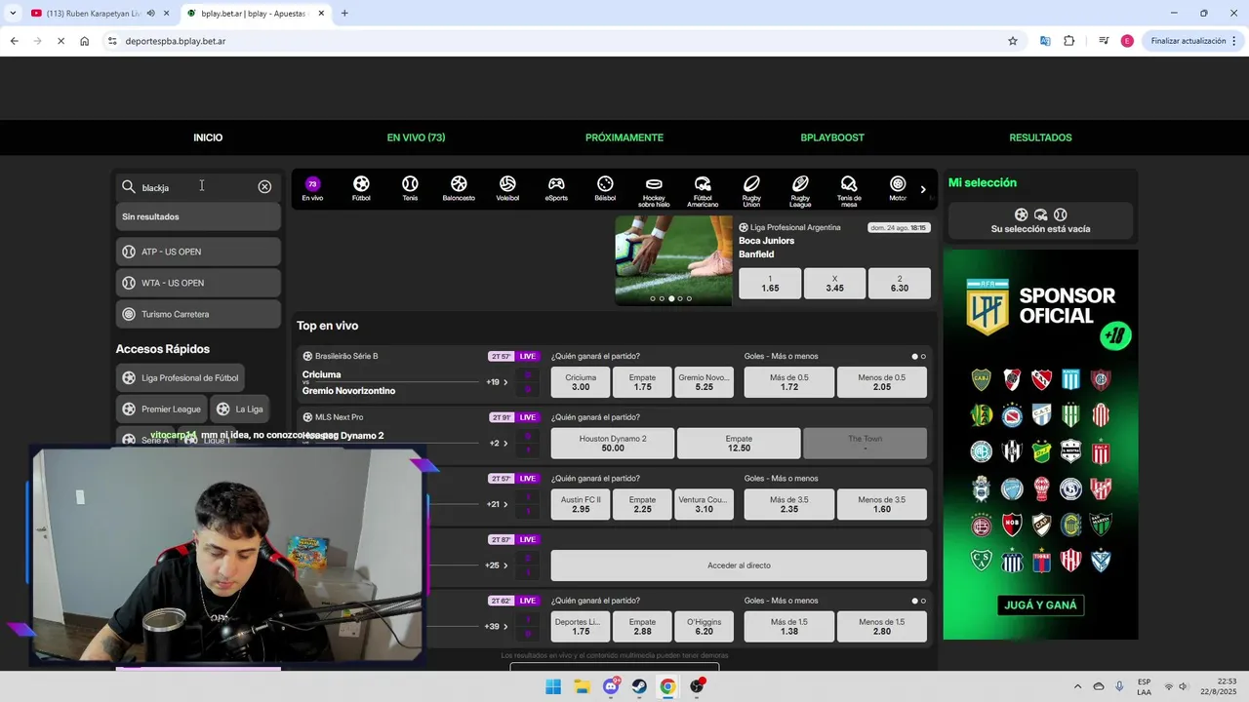
Task: Expand the +39 markets for Deportes match
Action: coord(498,626)
